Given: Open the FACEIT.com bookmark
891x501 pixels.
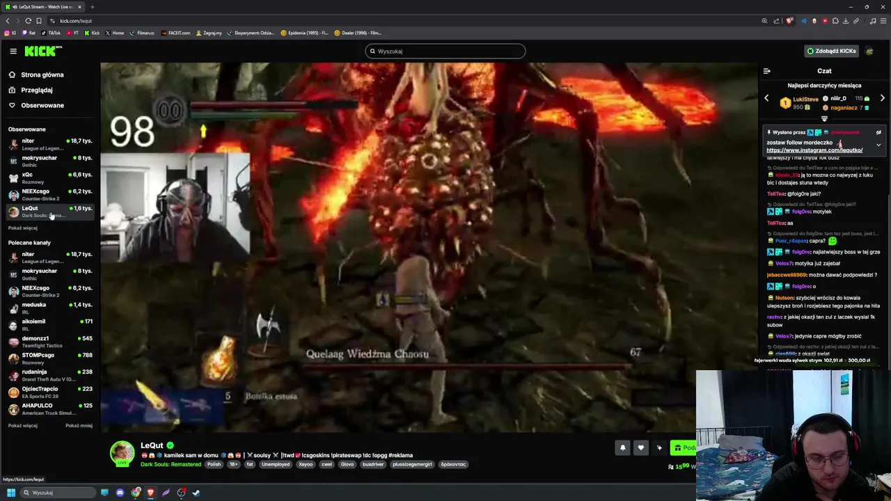Looking at the screenshot, I should click(175, 33).
